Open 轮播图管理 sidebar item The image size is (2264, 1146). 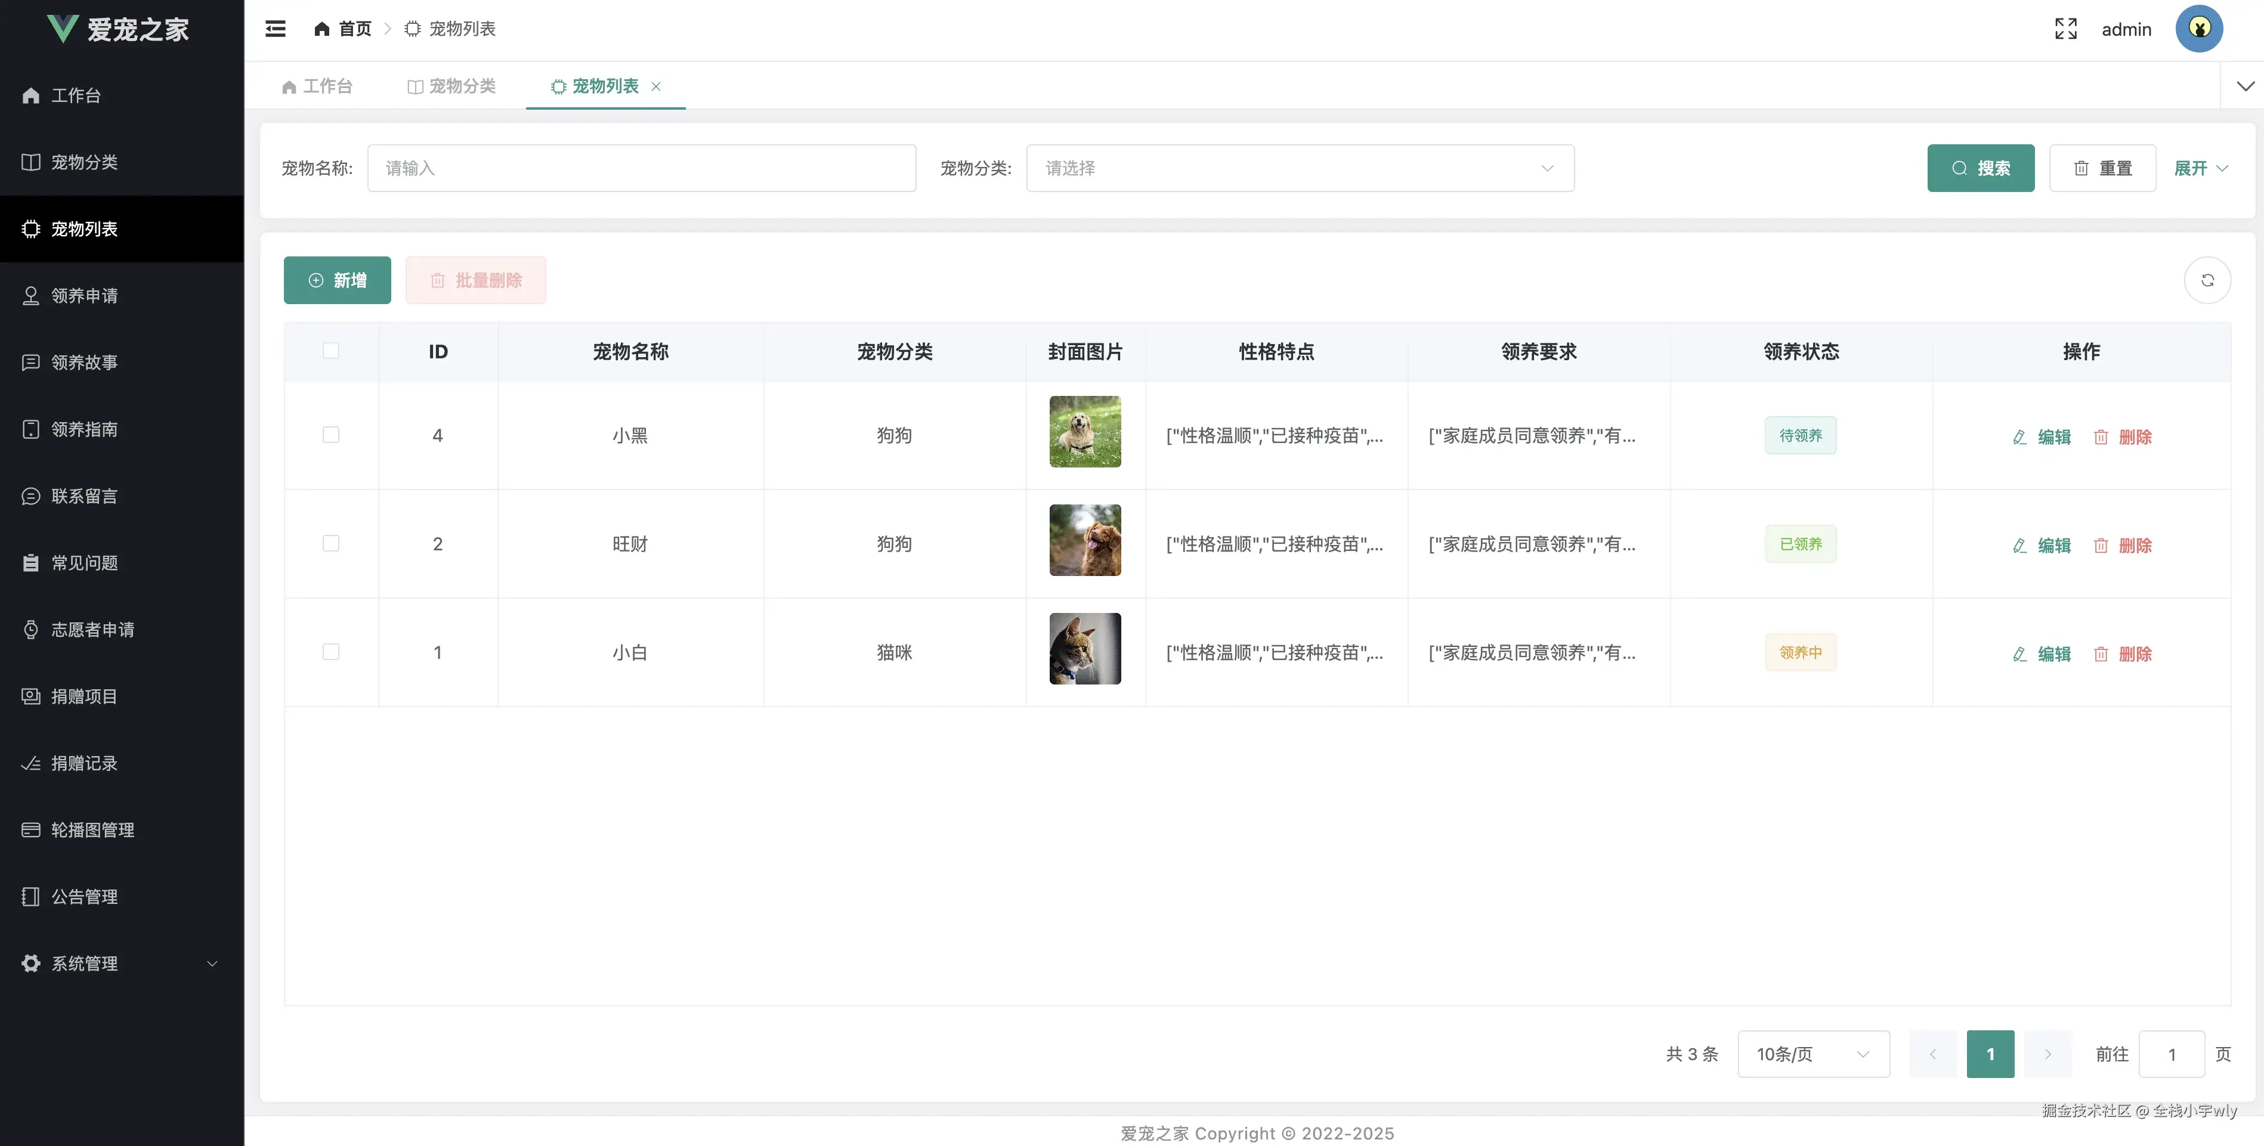92,829
